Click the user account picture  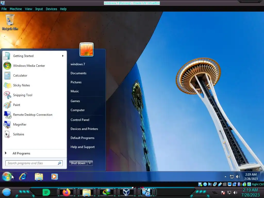[x=87, y=49]
